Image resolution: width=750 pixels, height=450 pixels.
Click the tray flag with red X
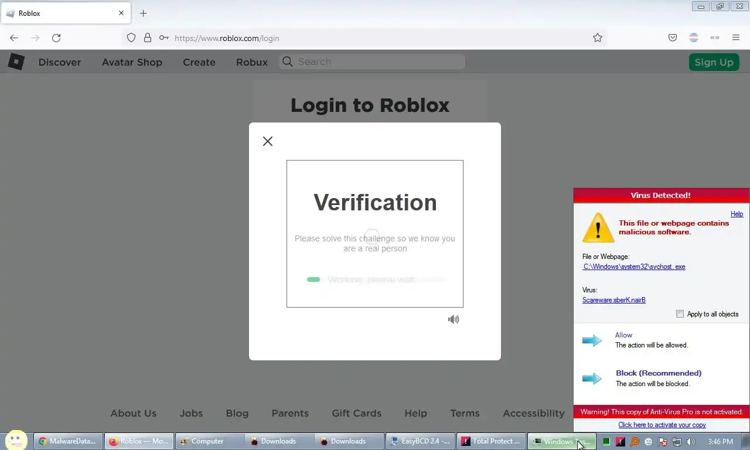coord(663,442)
